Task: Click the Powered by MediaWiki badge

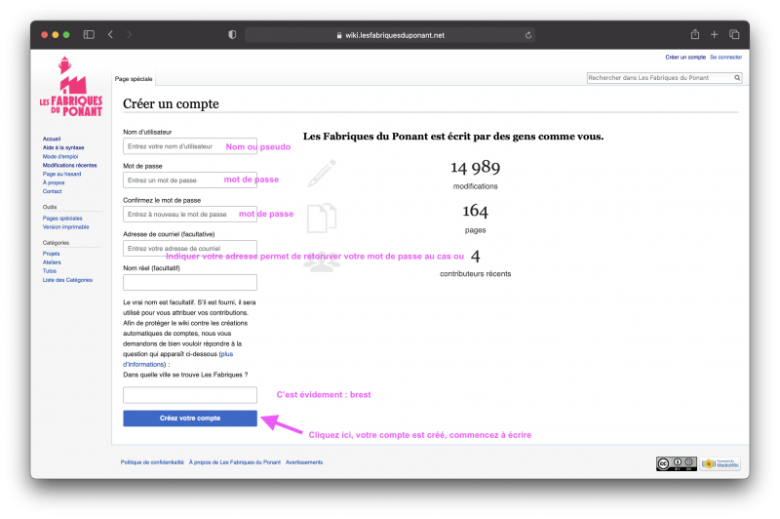Action: click(x=721, y=463)
